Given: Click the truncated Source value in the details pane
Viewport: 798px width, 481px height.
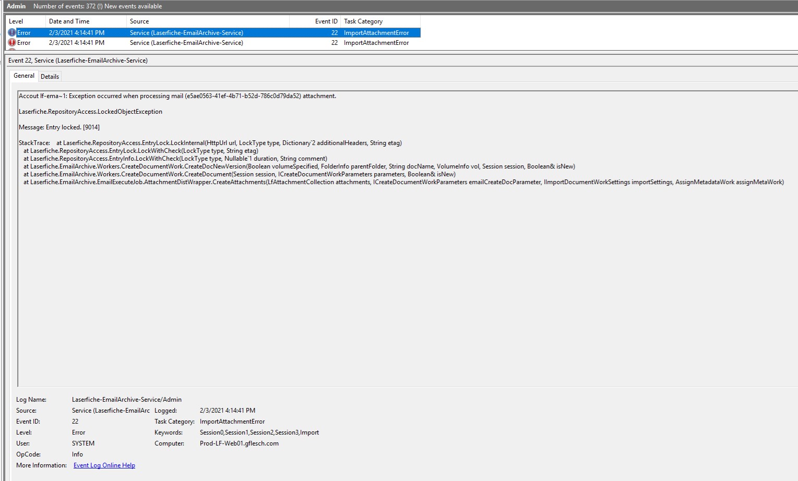Looking at the screenshot, I should point(111,411).
